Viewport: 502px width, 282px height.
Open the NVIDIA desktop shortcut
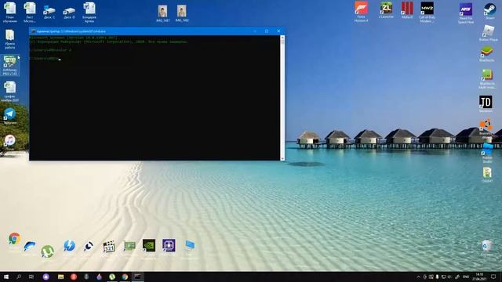click(149, 245)
